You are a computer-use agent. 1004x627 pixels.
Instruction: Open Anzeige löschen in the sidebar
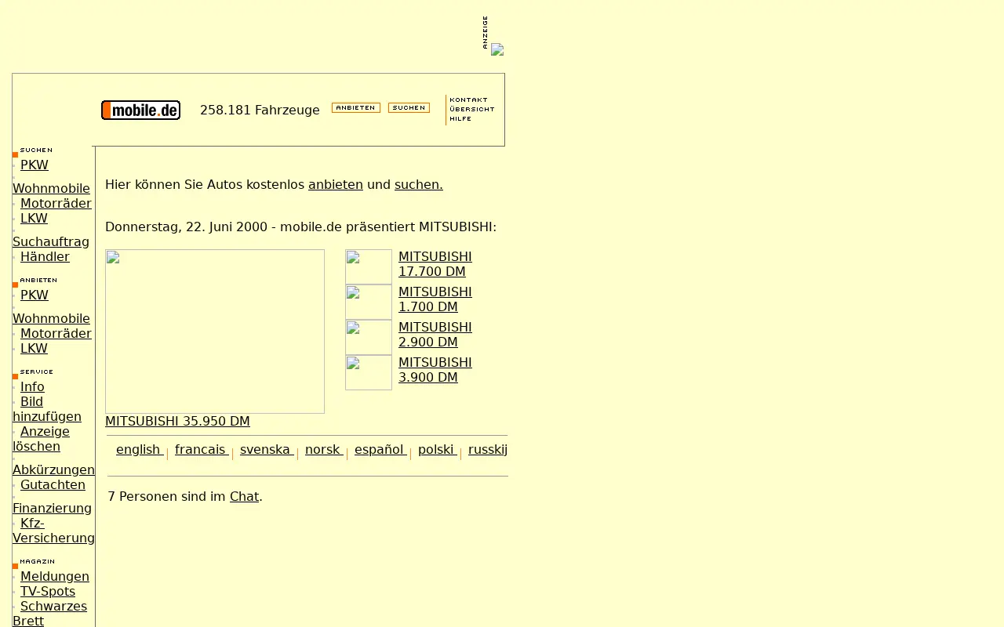[x=41, y=439]
